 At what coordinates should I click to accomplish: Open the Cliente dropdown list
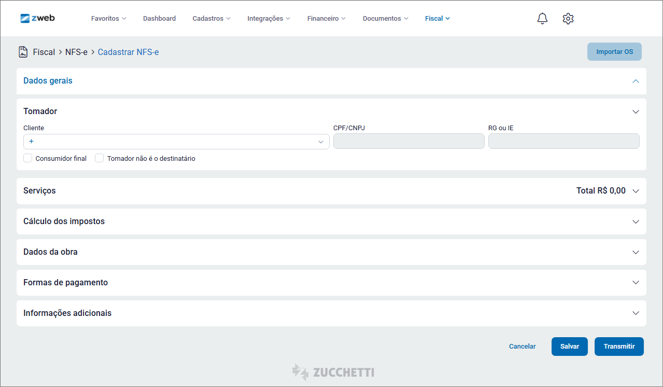320,142
